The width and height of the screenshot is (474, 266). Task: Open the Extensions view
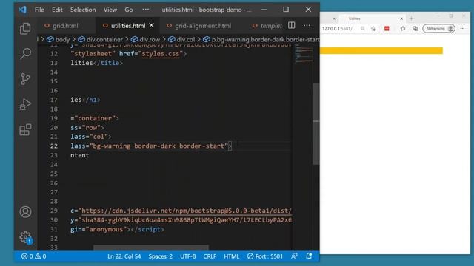coord(25,130)
